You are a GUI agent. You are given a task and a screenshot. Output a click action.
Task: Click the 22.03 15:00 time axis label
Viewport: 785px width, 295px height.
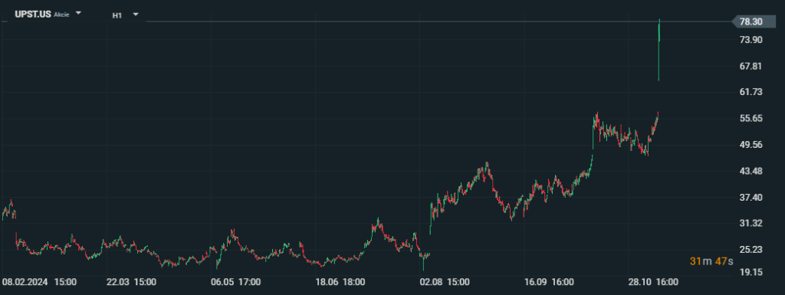pos(131,282)
